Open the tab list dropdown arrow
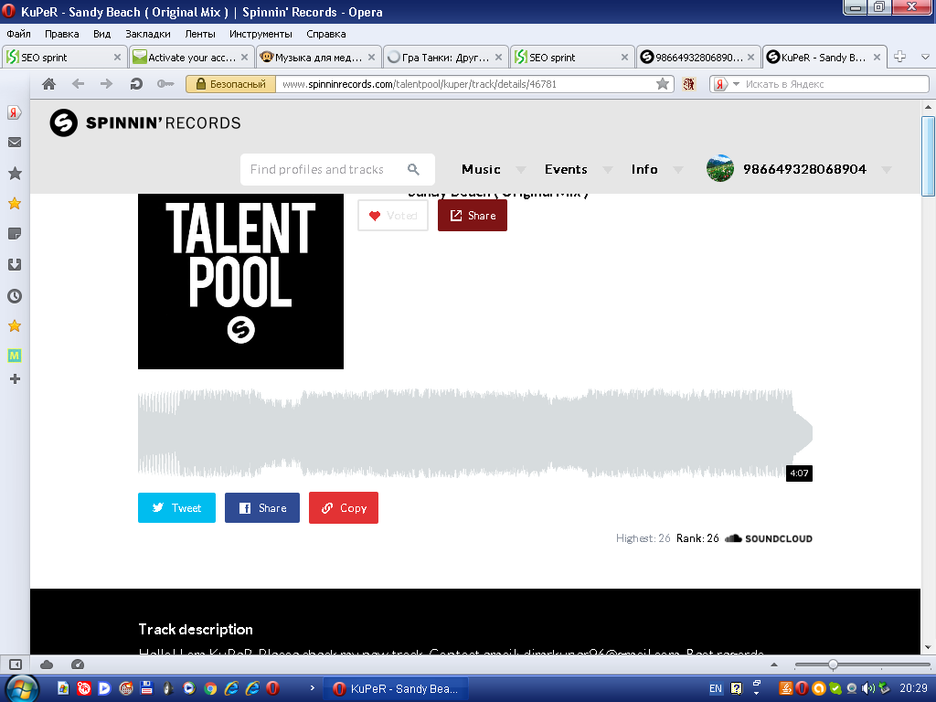Viewport: 936px width, 702px height. point(925,58)
